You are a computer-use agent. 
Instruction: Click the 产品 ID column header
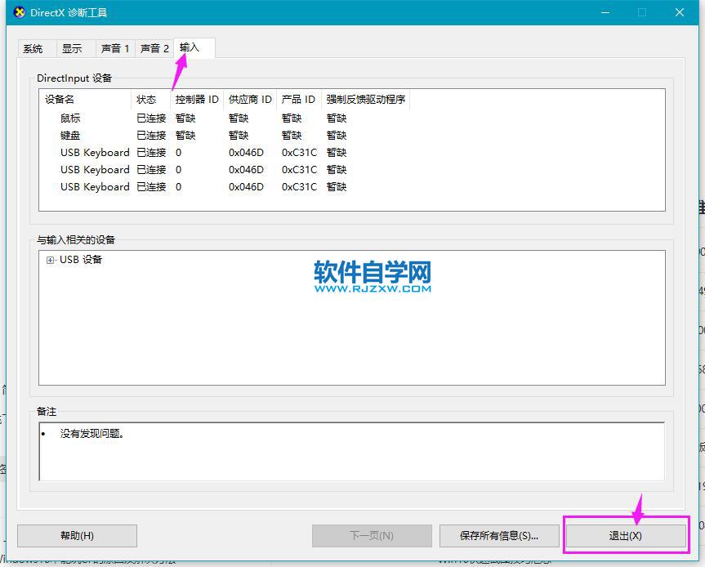297,99
